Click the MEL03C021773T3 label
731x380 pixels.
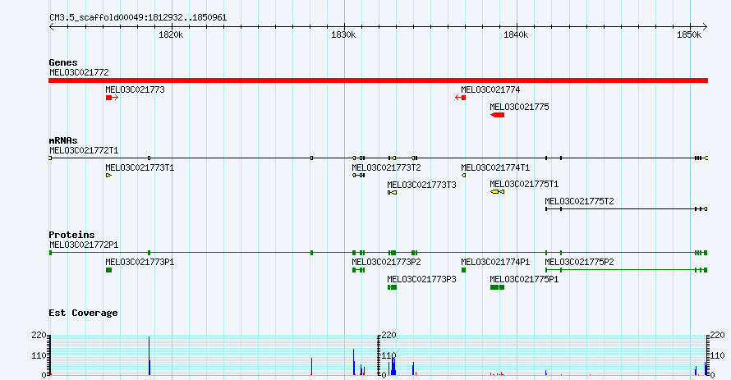[x=421, y=185]
